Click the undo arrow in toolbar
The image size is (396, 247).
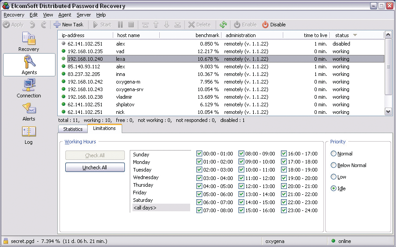click(32, 25)
